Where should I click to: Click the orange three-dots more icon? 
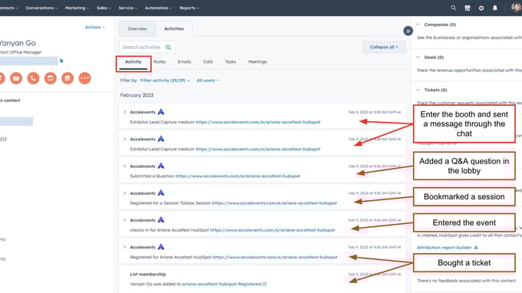tap(84, 78)
